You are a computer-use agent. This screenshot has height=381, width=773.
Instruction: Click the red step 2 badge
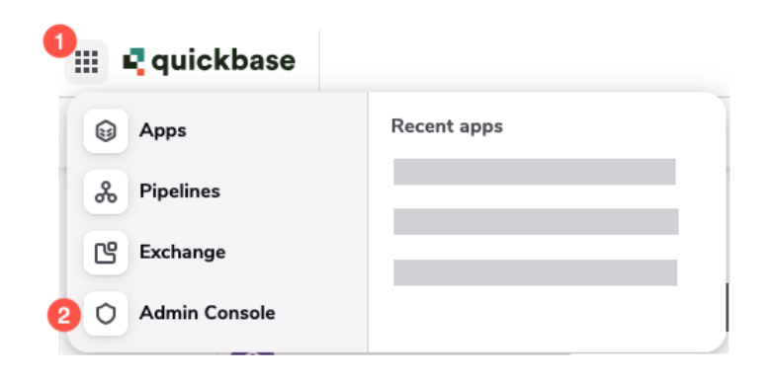click(x=63, y=315)
